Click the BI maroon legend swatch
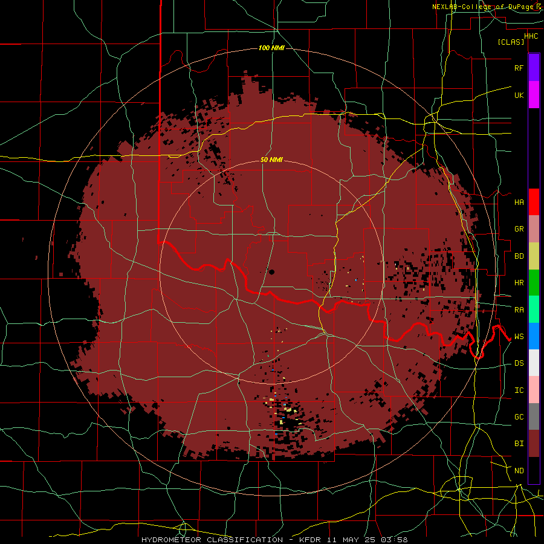544x544 pixels. pos(534,444)
